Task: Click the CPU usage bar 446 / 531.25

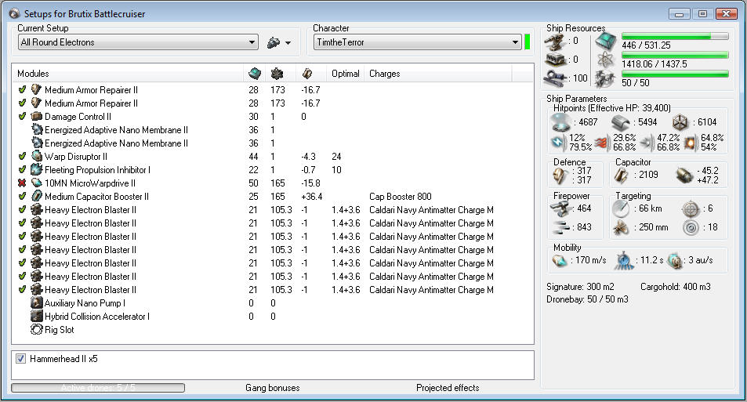Action: [x=675, y=36]
